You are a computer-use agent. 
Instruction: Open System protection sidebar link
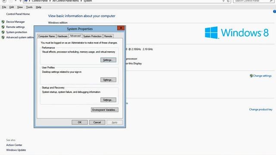pos(17,32)
